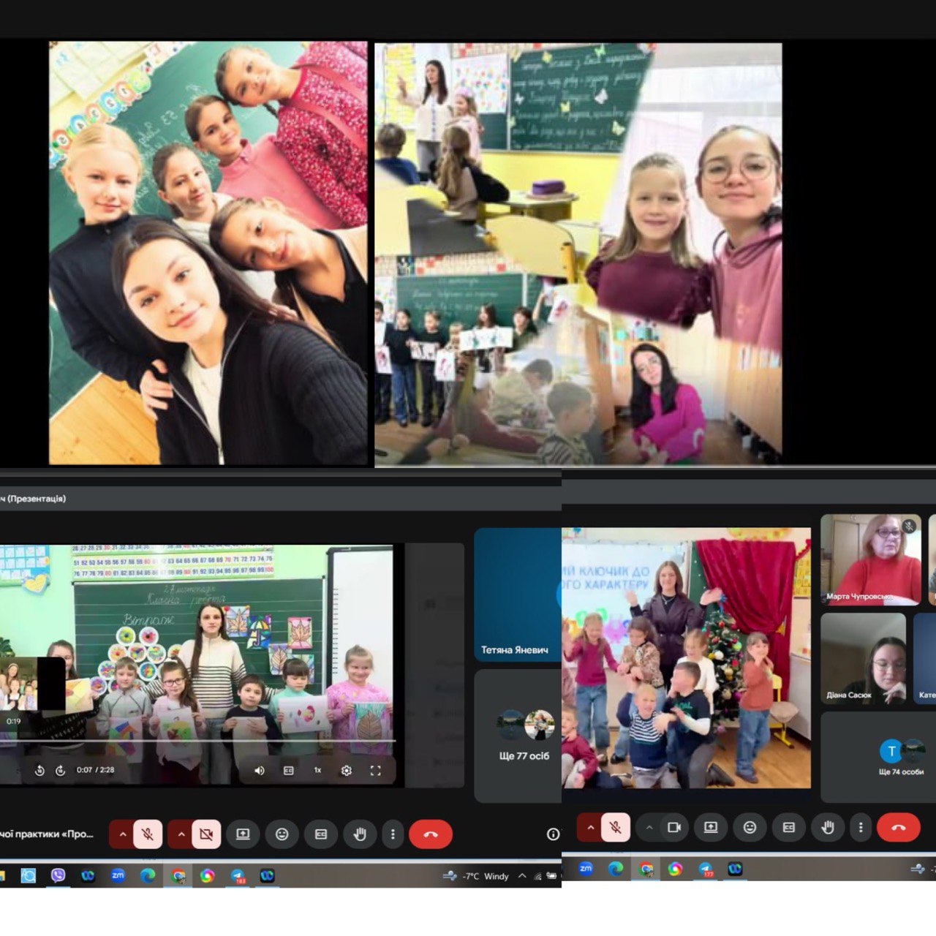This screenshot has width=936, height=936.
Task: Toggle captions inside the video player
Action: [288, 770]
